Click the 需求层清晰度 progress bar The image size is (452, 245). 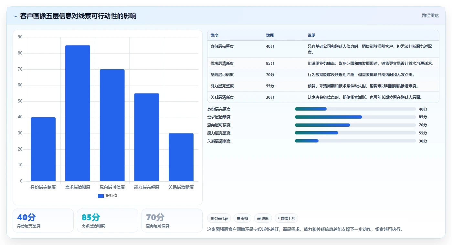pos(355,117)
